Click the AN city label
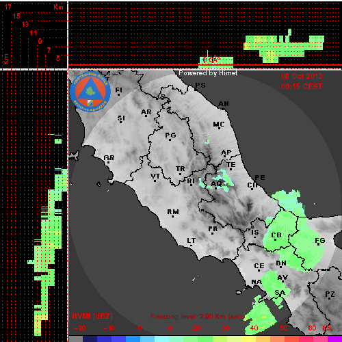This screenshot has height=342, width=342. (x=224, y=104)
